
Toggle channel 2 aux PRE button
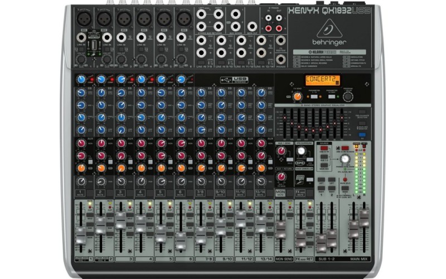(110, 162)
